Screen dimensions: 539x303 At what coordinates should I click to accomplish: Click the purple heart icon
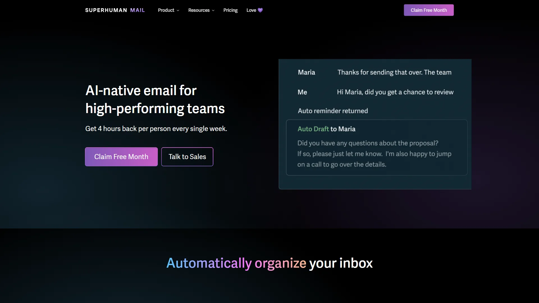(x=260, y=10)
